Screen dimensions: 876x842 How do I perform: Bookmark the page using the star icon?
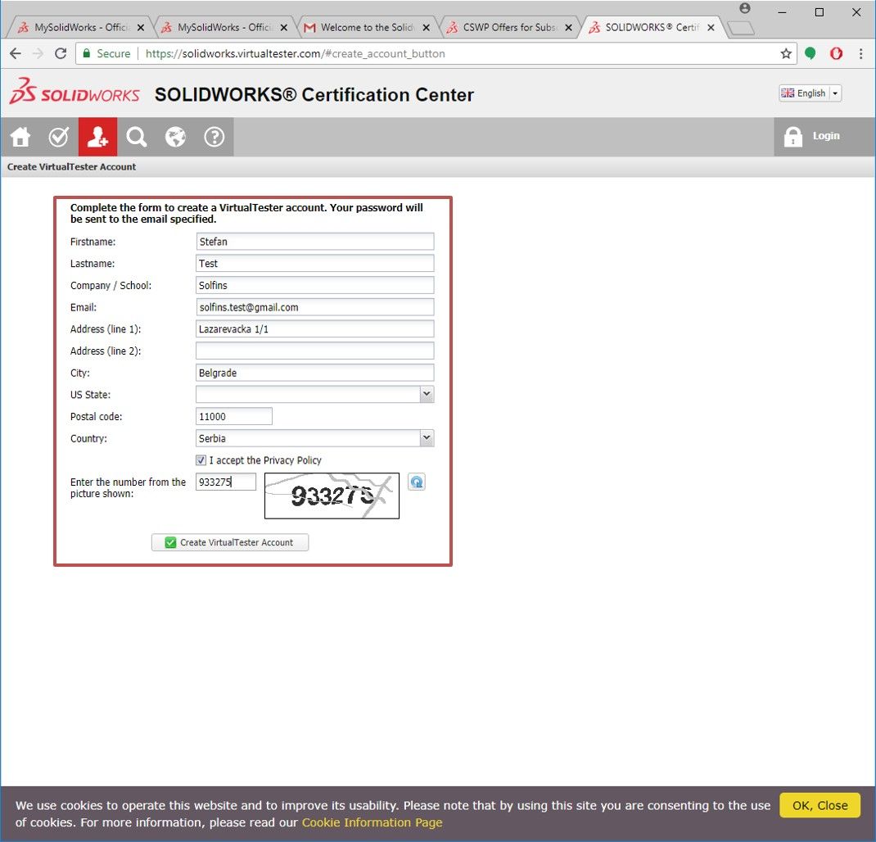coord(786,53)
